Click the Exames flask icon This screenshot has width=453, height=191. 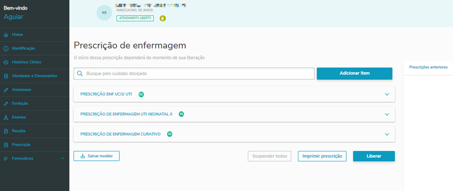coord(6,118)
